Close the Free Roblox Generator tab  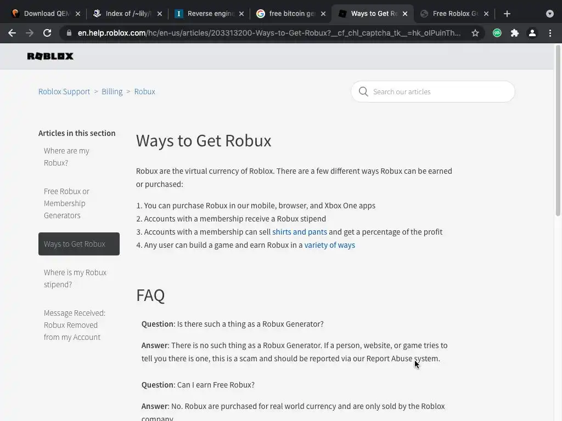[x=486, y=14]
